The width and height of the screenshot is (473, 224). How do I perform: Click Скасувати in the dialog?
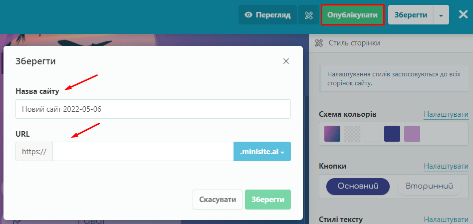tap(218, 200)
